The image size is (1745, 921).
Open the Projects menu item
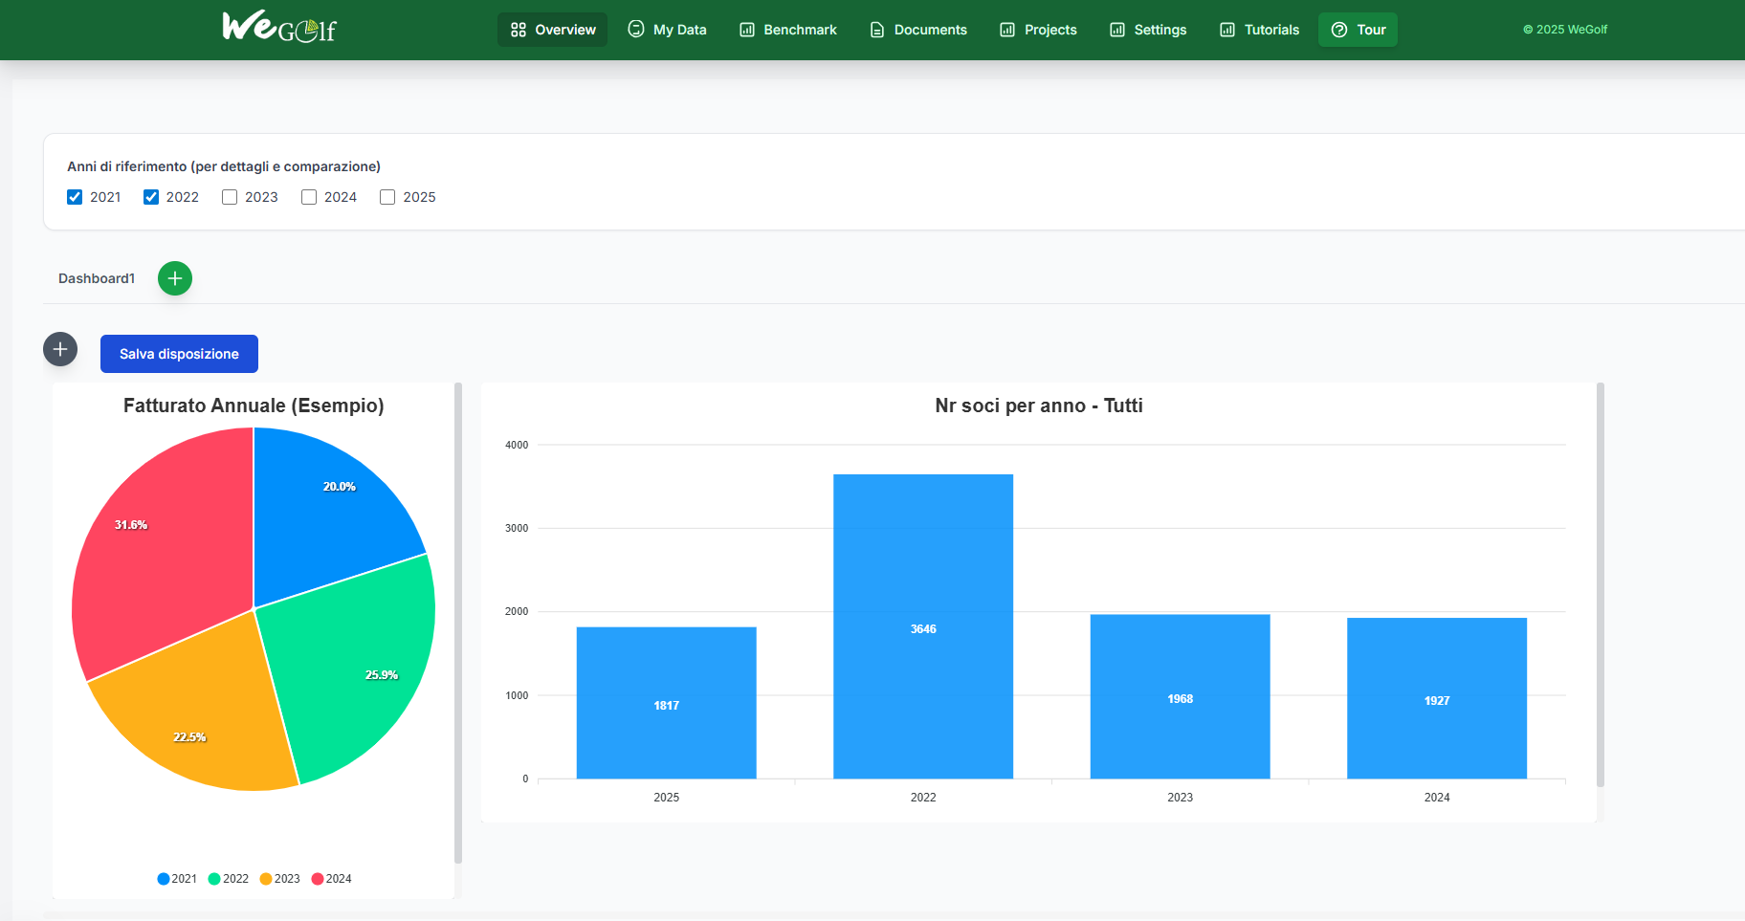coord(1038,30)
